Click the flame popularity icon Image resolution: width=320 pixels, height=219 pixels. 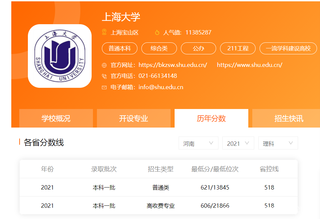coord(157,32)
